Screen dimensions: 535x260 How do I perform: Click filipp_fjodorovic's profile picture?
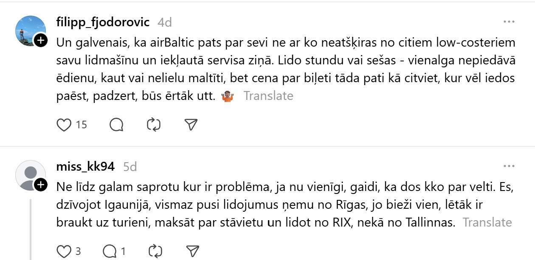(x=29, y=30)
